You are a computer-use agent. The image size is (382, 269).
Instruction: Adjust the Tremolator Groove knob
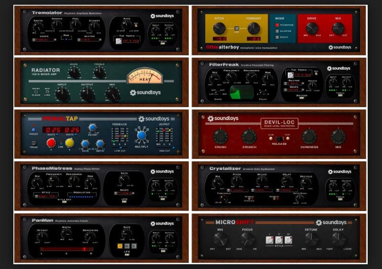pyautogui.click(x=57, y=25)
